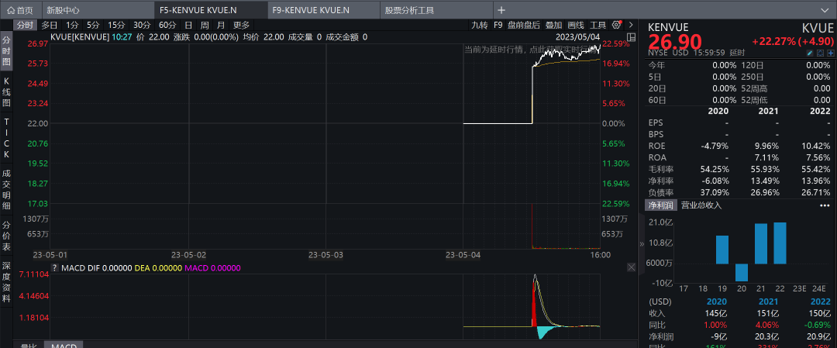Toggle 叠加 overlay comparison
The height and width of the screenshot is (348, 837).
pos(553,25)
